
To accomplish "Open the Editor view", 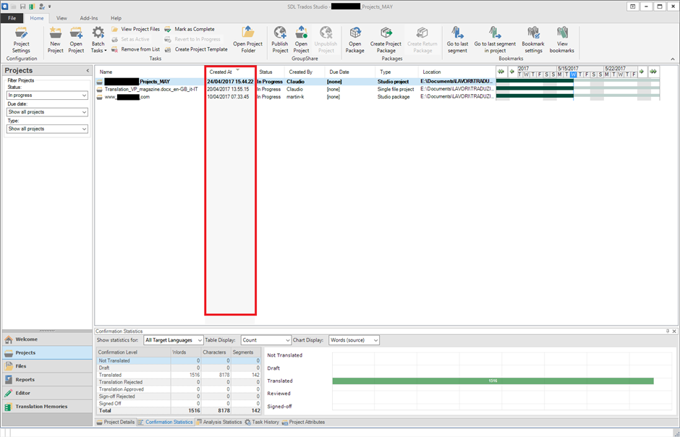I will point(47,393).
